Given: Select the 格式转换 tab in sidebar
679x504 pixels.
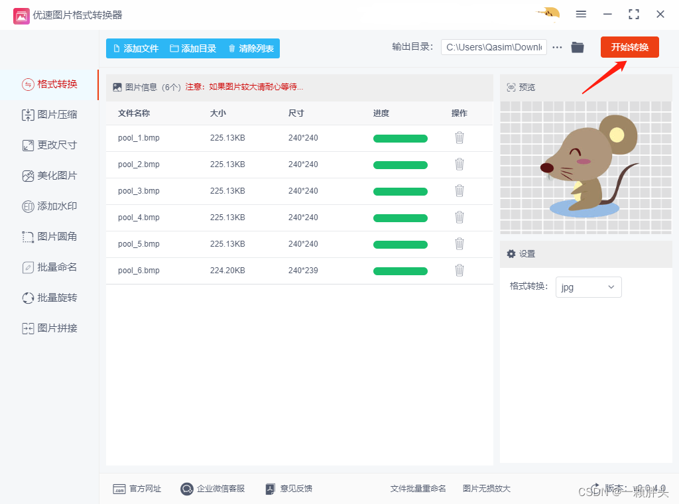Looking at the screenshot, I should (x=49, y=85).
